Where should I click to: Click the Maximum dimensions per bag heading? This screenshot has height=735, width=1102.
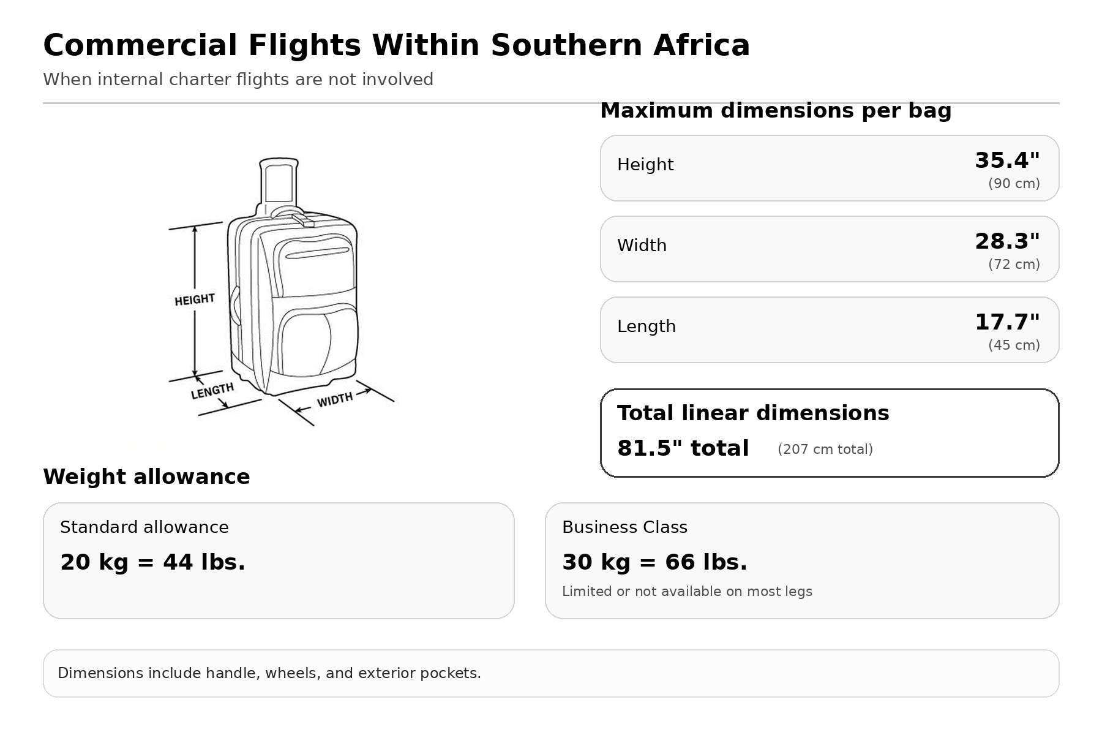coord(776,111)
